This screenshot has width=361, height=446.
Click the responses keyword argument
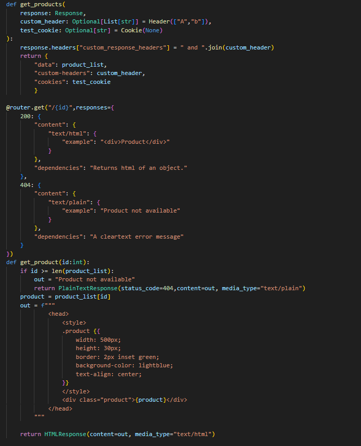(x=91, y=107)
